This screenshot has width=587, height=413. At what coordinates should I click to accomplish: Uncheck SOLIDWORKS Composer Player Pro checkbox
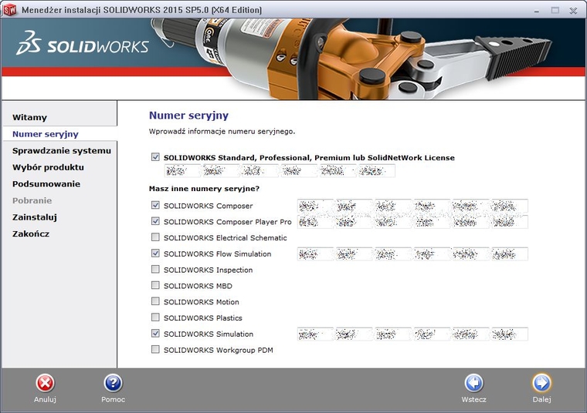pos(155,221)
